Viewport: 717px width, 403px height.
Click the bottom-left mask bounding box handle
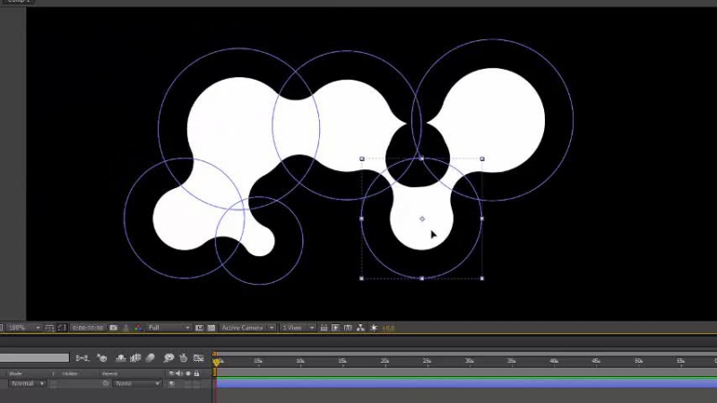click(x=362, y=279)
